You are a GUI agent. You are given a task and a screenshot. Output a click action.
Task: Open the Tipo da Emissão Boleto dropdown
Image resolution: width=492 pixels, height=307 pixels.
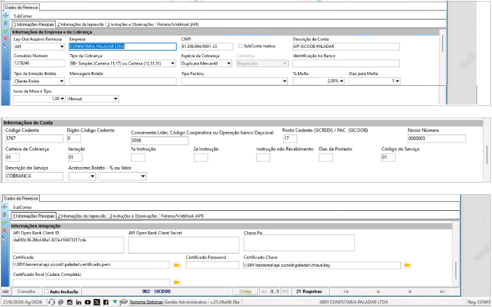tap(62, 81)
